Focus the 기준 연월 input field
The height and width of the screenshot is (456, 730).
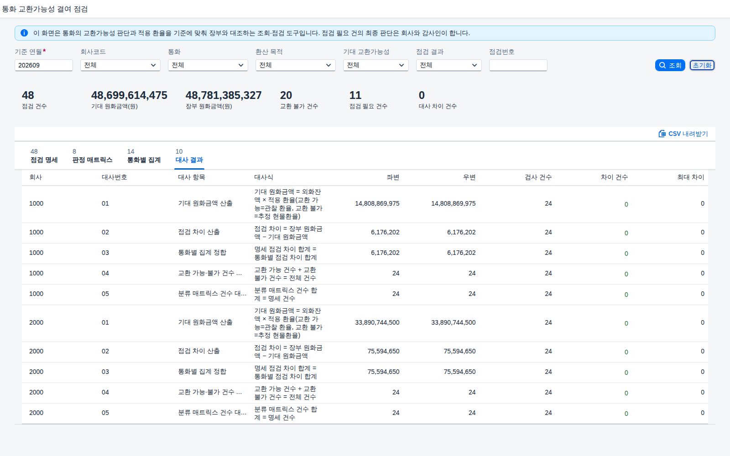[x=44, y=65]
